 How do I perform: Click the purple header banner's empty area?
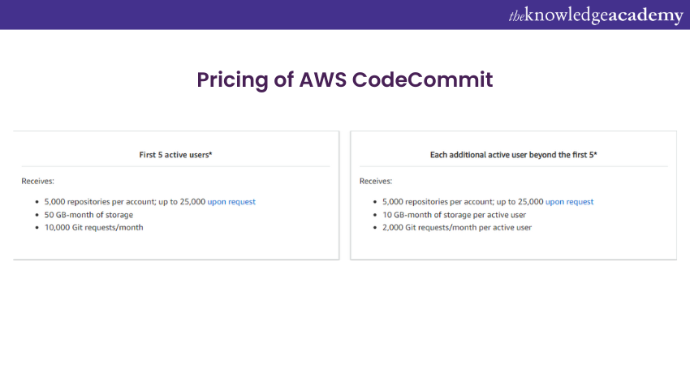coord(244,15)
